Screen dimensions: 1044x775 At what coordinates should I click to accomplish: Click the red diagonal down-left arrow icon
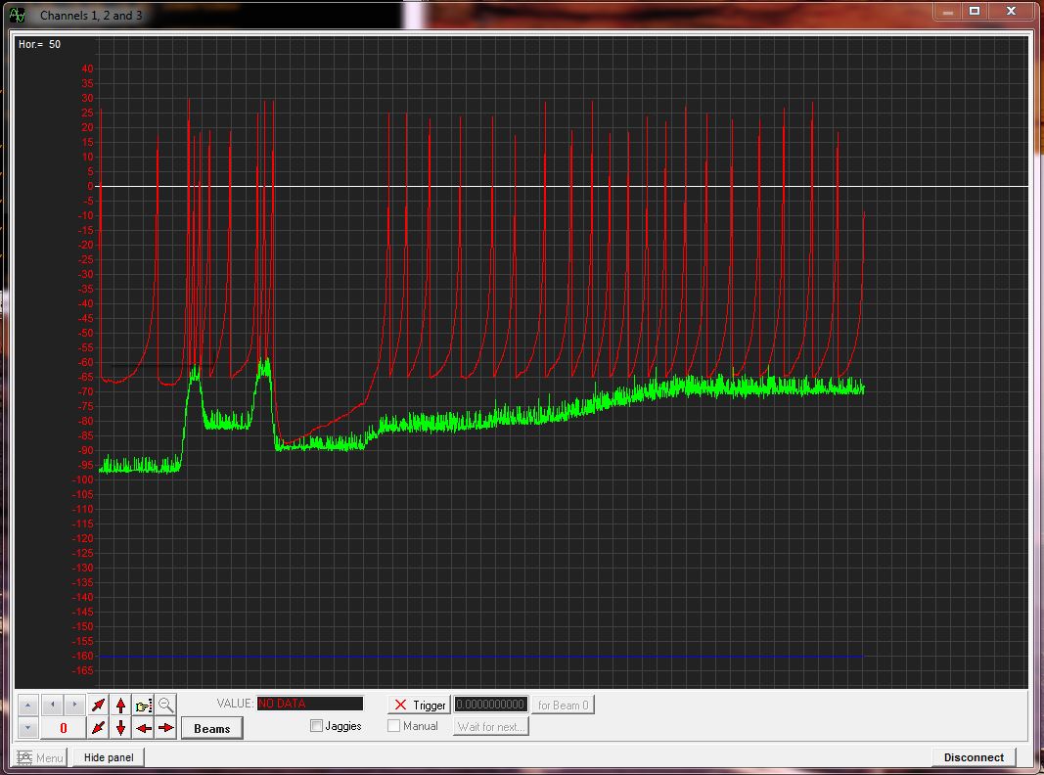(99, 728)
